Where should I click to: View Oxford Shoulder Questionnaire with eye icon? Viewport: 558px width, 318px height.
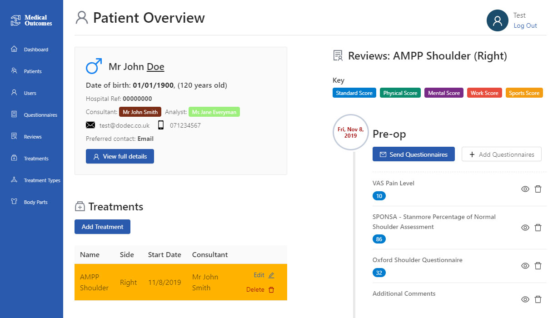tap(525, 266)
